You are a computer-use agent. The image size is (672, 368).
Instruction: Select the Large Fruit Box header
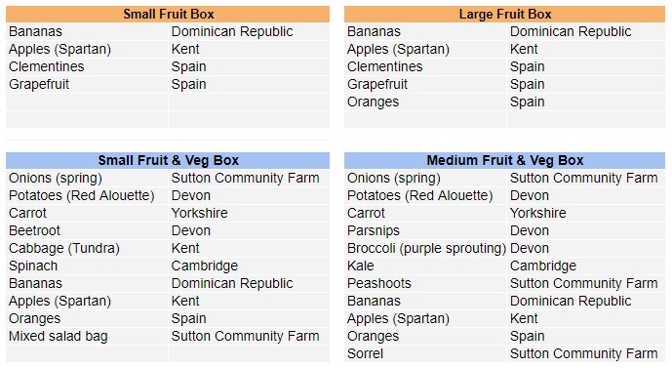point(504,14)
